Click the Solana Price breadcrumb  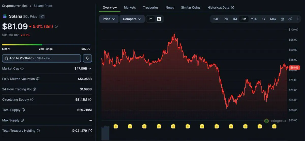tap(43, 6)
